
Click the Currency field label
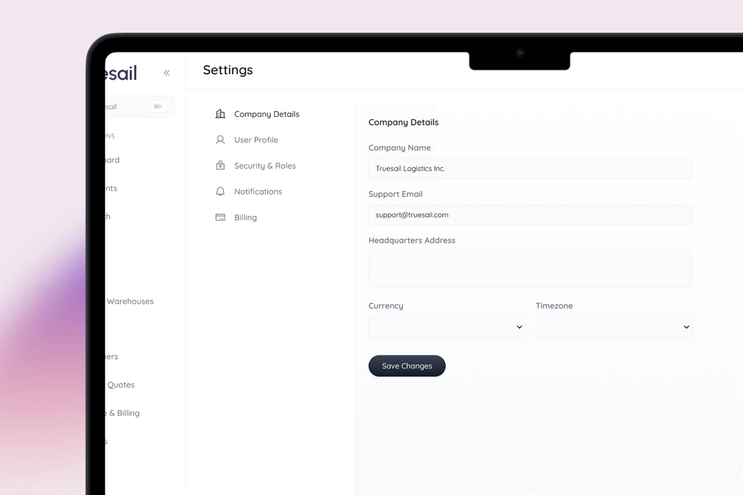(386, 306)
